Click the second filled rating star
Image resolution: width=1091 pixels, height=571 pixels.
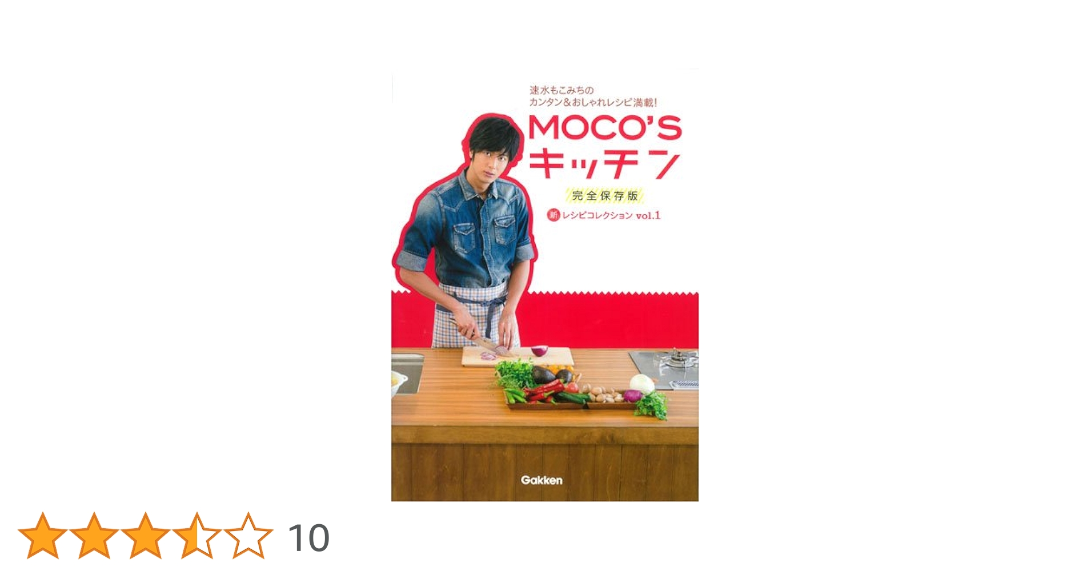pyautogui.click(x=94, y=536)
